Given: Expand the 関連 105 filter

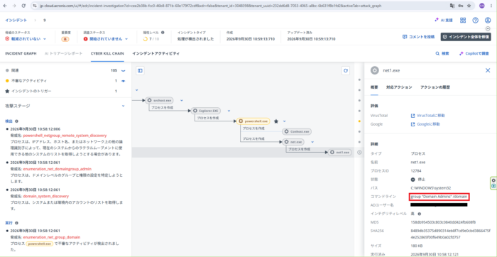Looking at the screenshot, I should pyautogui.click(x=124, y=70).
